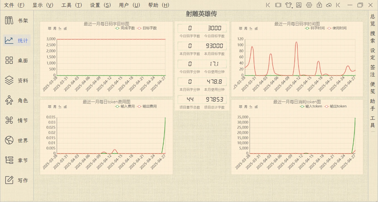Viewport: 378px width, 202px height.
Task: Open the 文件 (F) menu
Action: 14,5
